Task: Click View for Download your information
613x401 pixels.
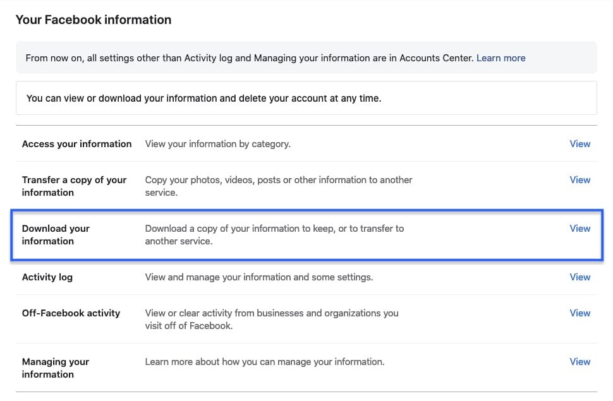Action: coord(580,228)
